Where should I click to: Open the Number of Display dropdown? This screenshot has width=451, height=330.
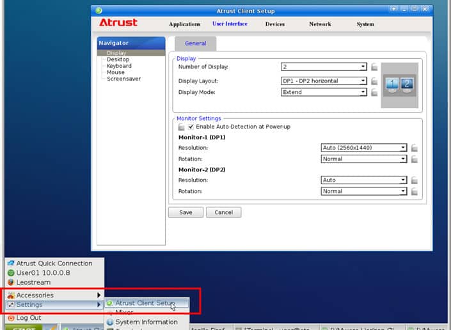324,67
